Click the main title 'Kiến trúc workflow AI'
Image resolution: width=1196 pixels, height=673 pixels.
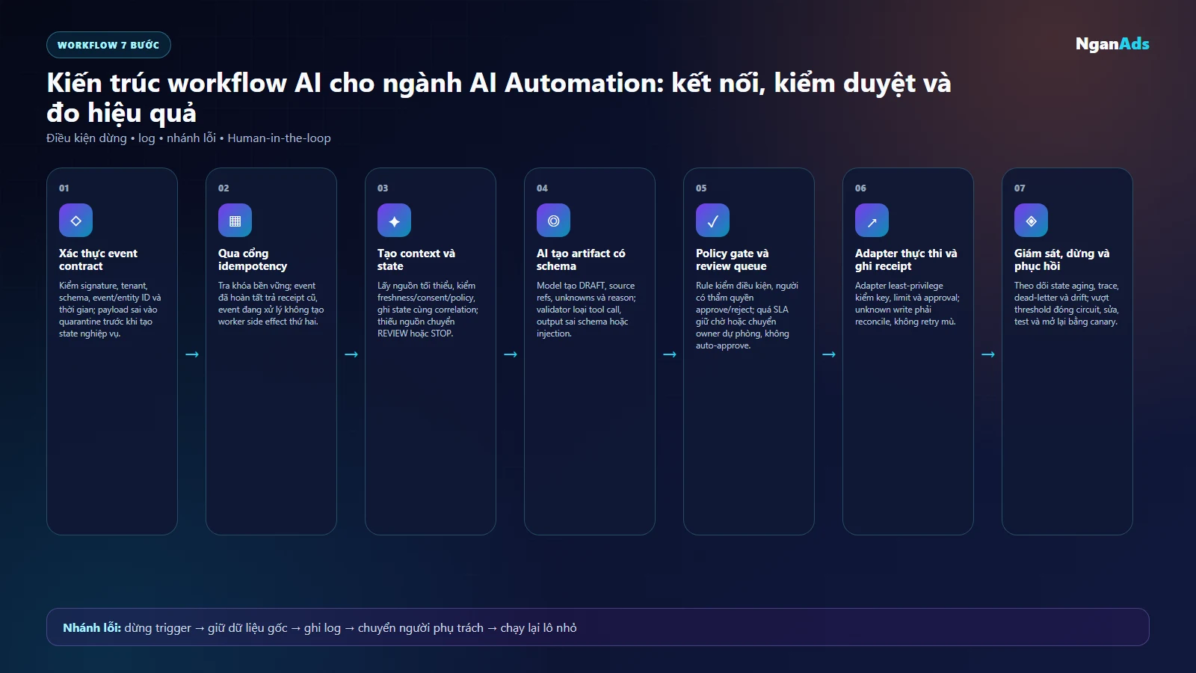click(499, 97)
